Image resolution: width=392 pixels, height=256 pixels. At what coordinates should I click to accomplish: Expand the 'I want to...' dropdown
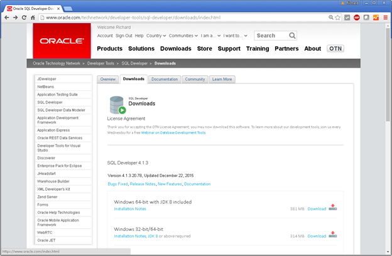coord(235,36)
